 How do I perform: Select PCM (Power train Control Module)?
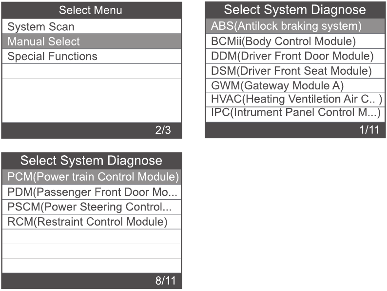pyautogui.click(x=92, y=177)
